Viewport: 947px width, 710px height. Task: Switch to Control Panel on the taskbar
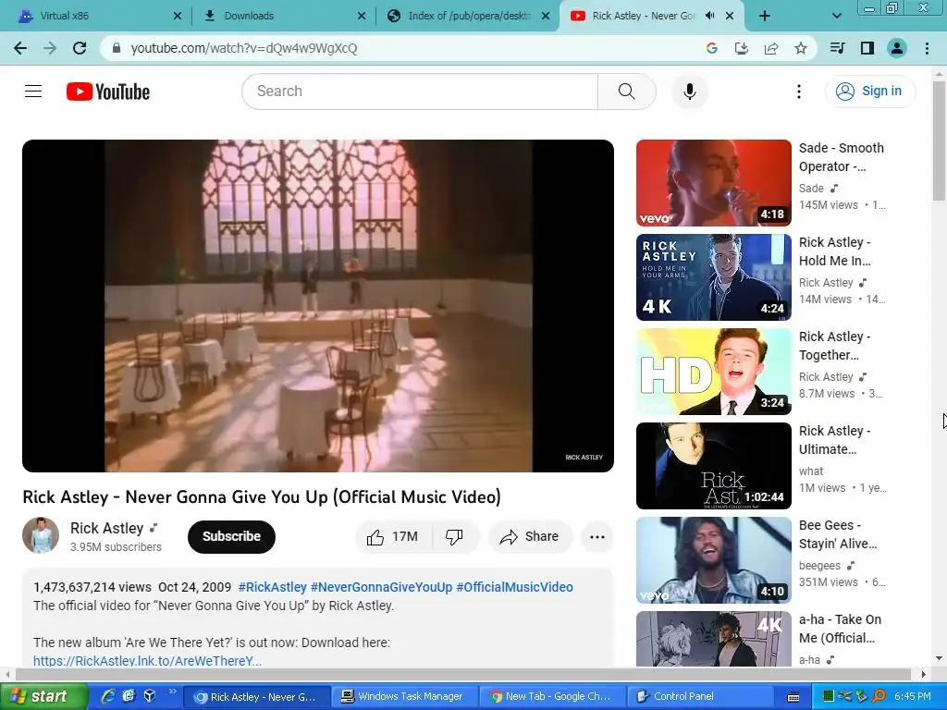point(699,697)
